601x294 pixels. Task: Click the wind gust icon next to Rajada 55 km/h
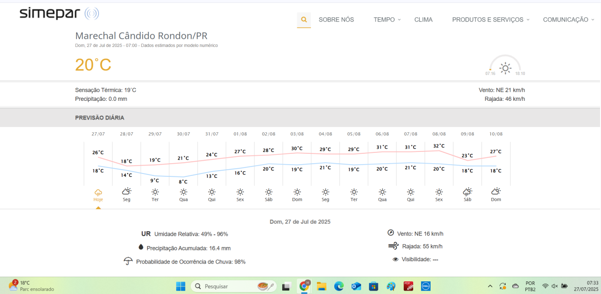[393, 246]
